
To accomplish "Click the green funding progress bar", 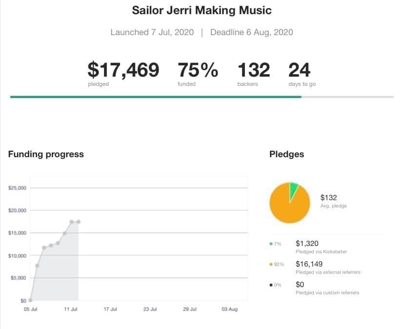I will [156, 97].
